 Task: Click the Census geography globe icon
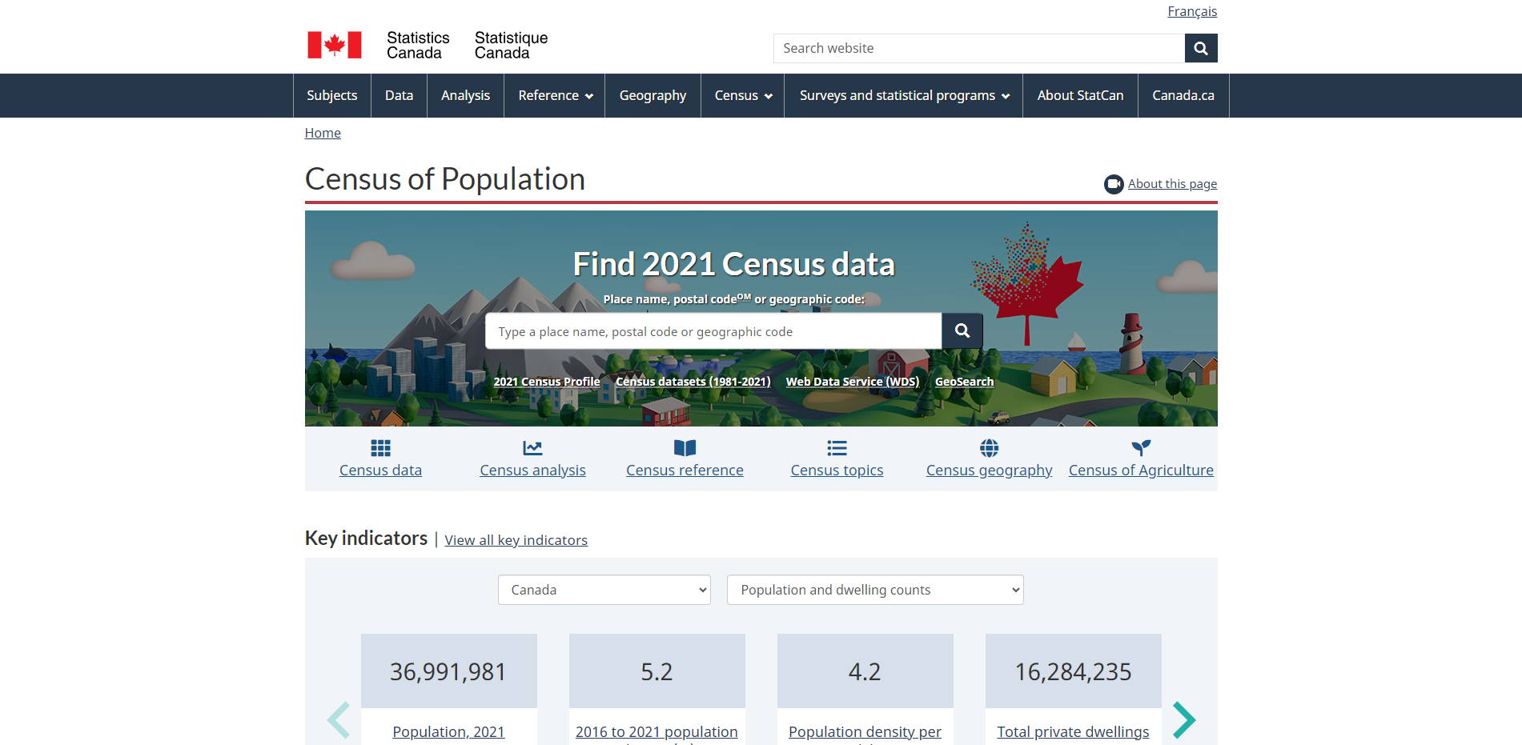[x=990, y=448]
